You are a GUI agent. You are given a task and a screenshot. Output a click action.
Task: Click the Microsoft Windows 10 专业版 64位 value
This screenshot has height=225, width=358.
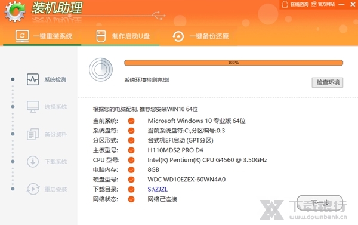(196, 121)
